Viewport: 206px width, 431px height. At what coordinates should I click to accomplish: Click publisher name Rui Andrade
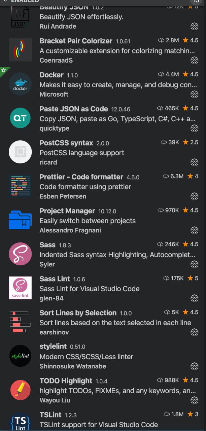(58, 26)
